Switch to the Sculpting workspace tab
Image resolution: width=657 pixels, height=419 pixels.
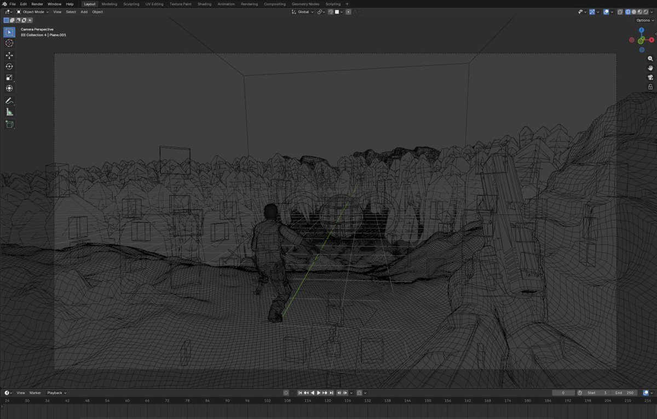131,4
